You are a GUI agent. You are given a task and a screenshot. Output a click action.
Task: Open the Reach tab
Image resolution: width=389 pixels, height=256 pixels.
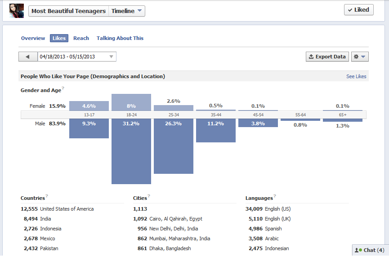[x=81, y=38]
